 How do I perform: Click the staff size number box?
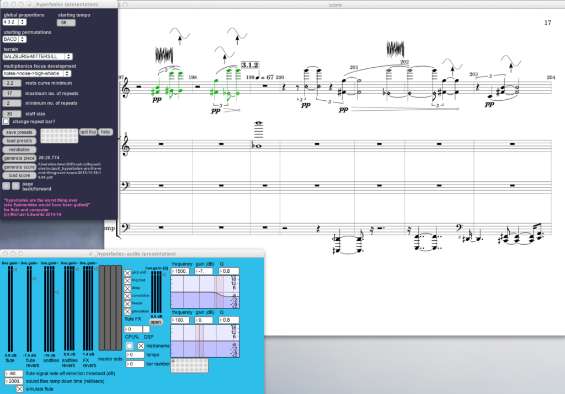[12, 114]
